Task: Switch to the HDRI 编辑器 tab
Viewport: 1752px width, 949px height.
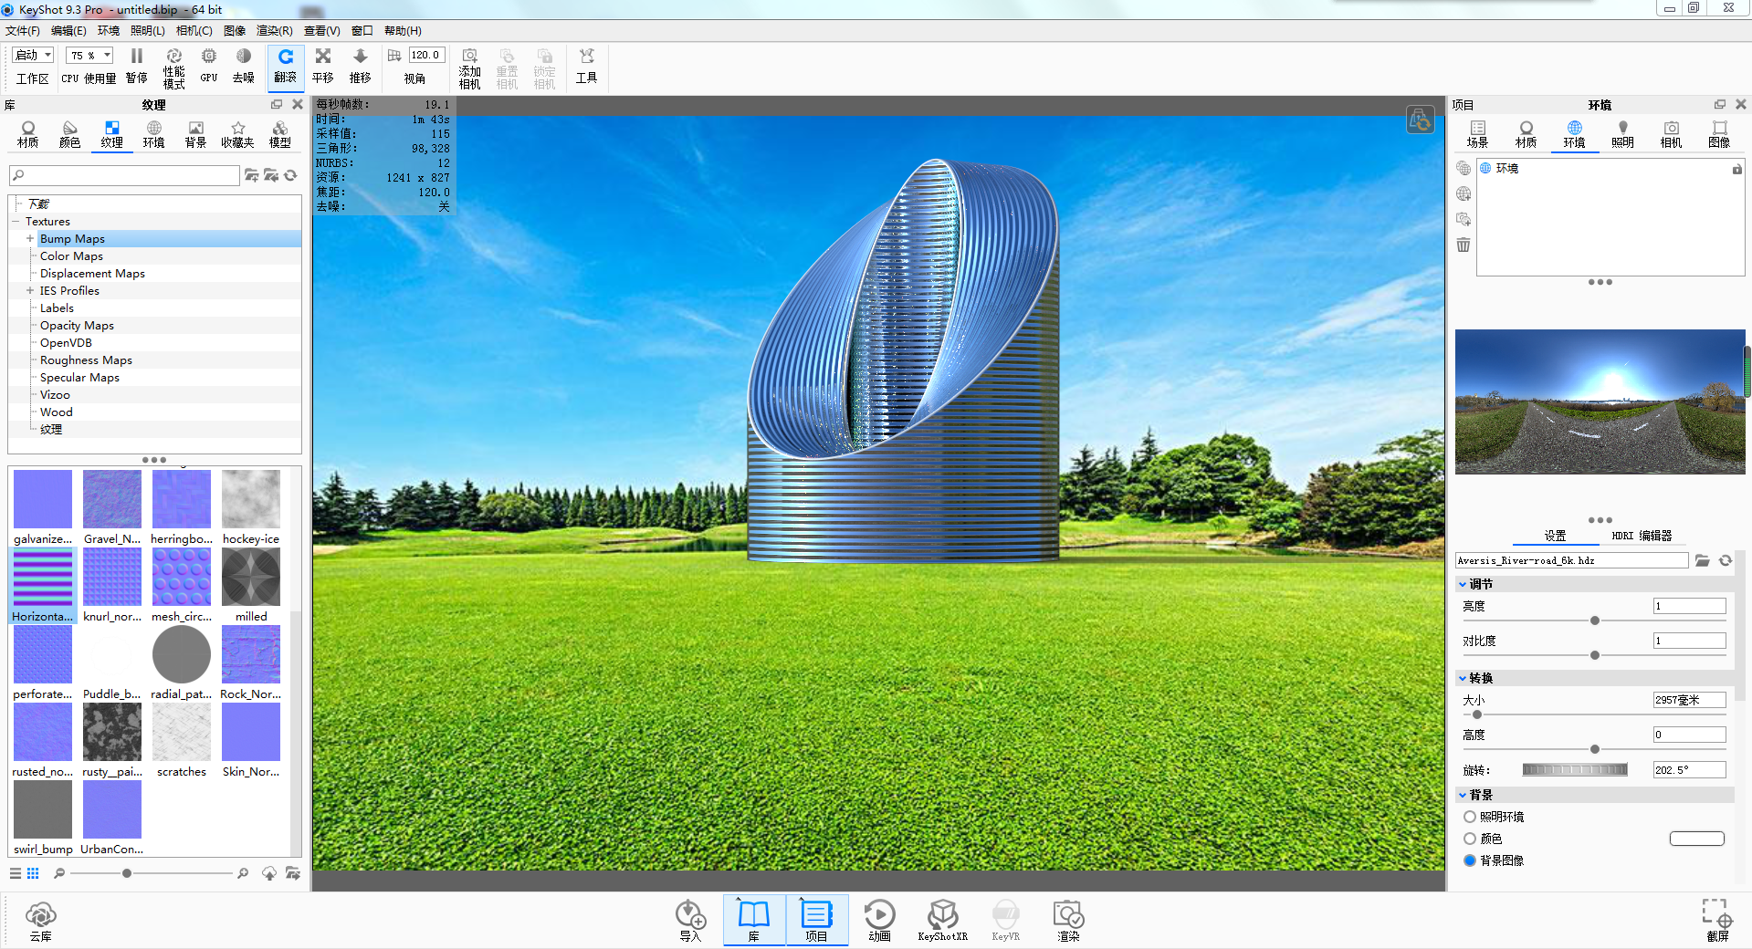Action: (1642, 536)
